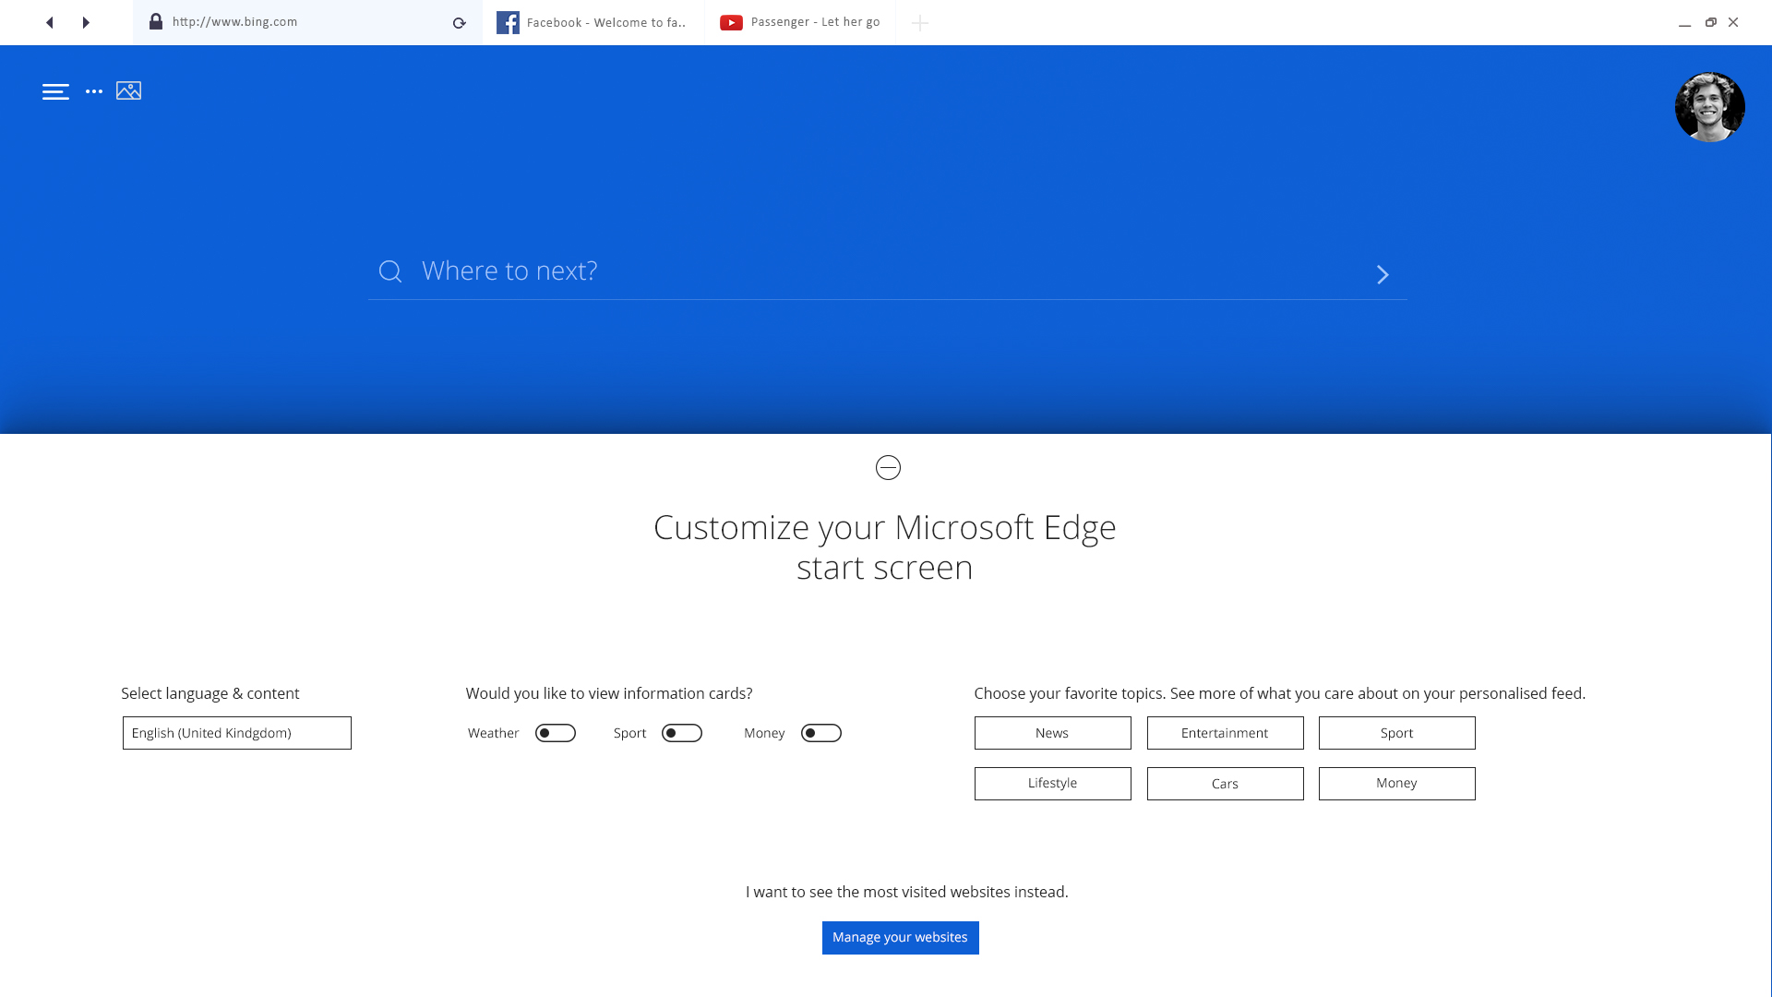Viewport: 1772px width, 997px height.
Task: Select the Cars topic
Action: click(1226, 784)
